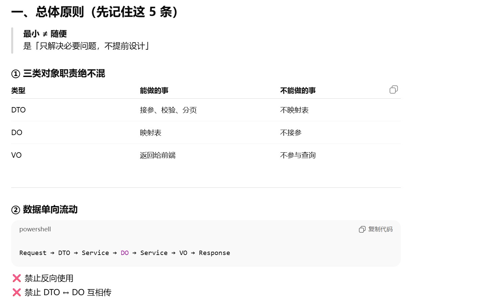482x307 pixels.
Task: Click the 最小 ≠ 随便 quote text
Action: point(45,34)
